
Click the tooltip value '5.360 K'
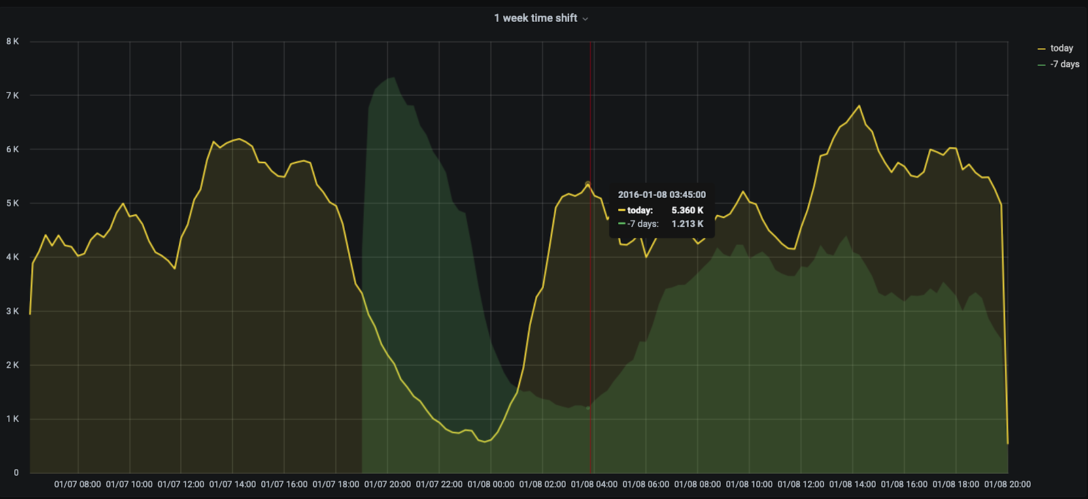687,211
